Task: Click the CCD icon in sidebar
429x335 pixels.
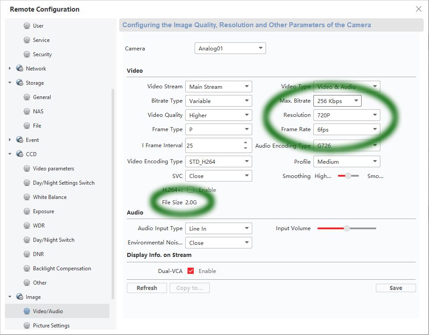Action: [19, 154]
